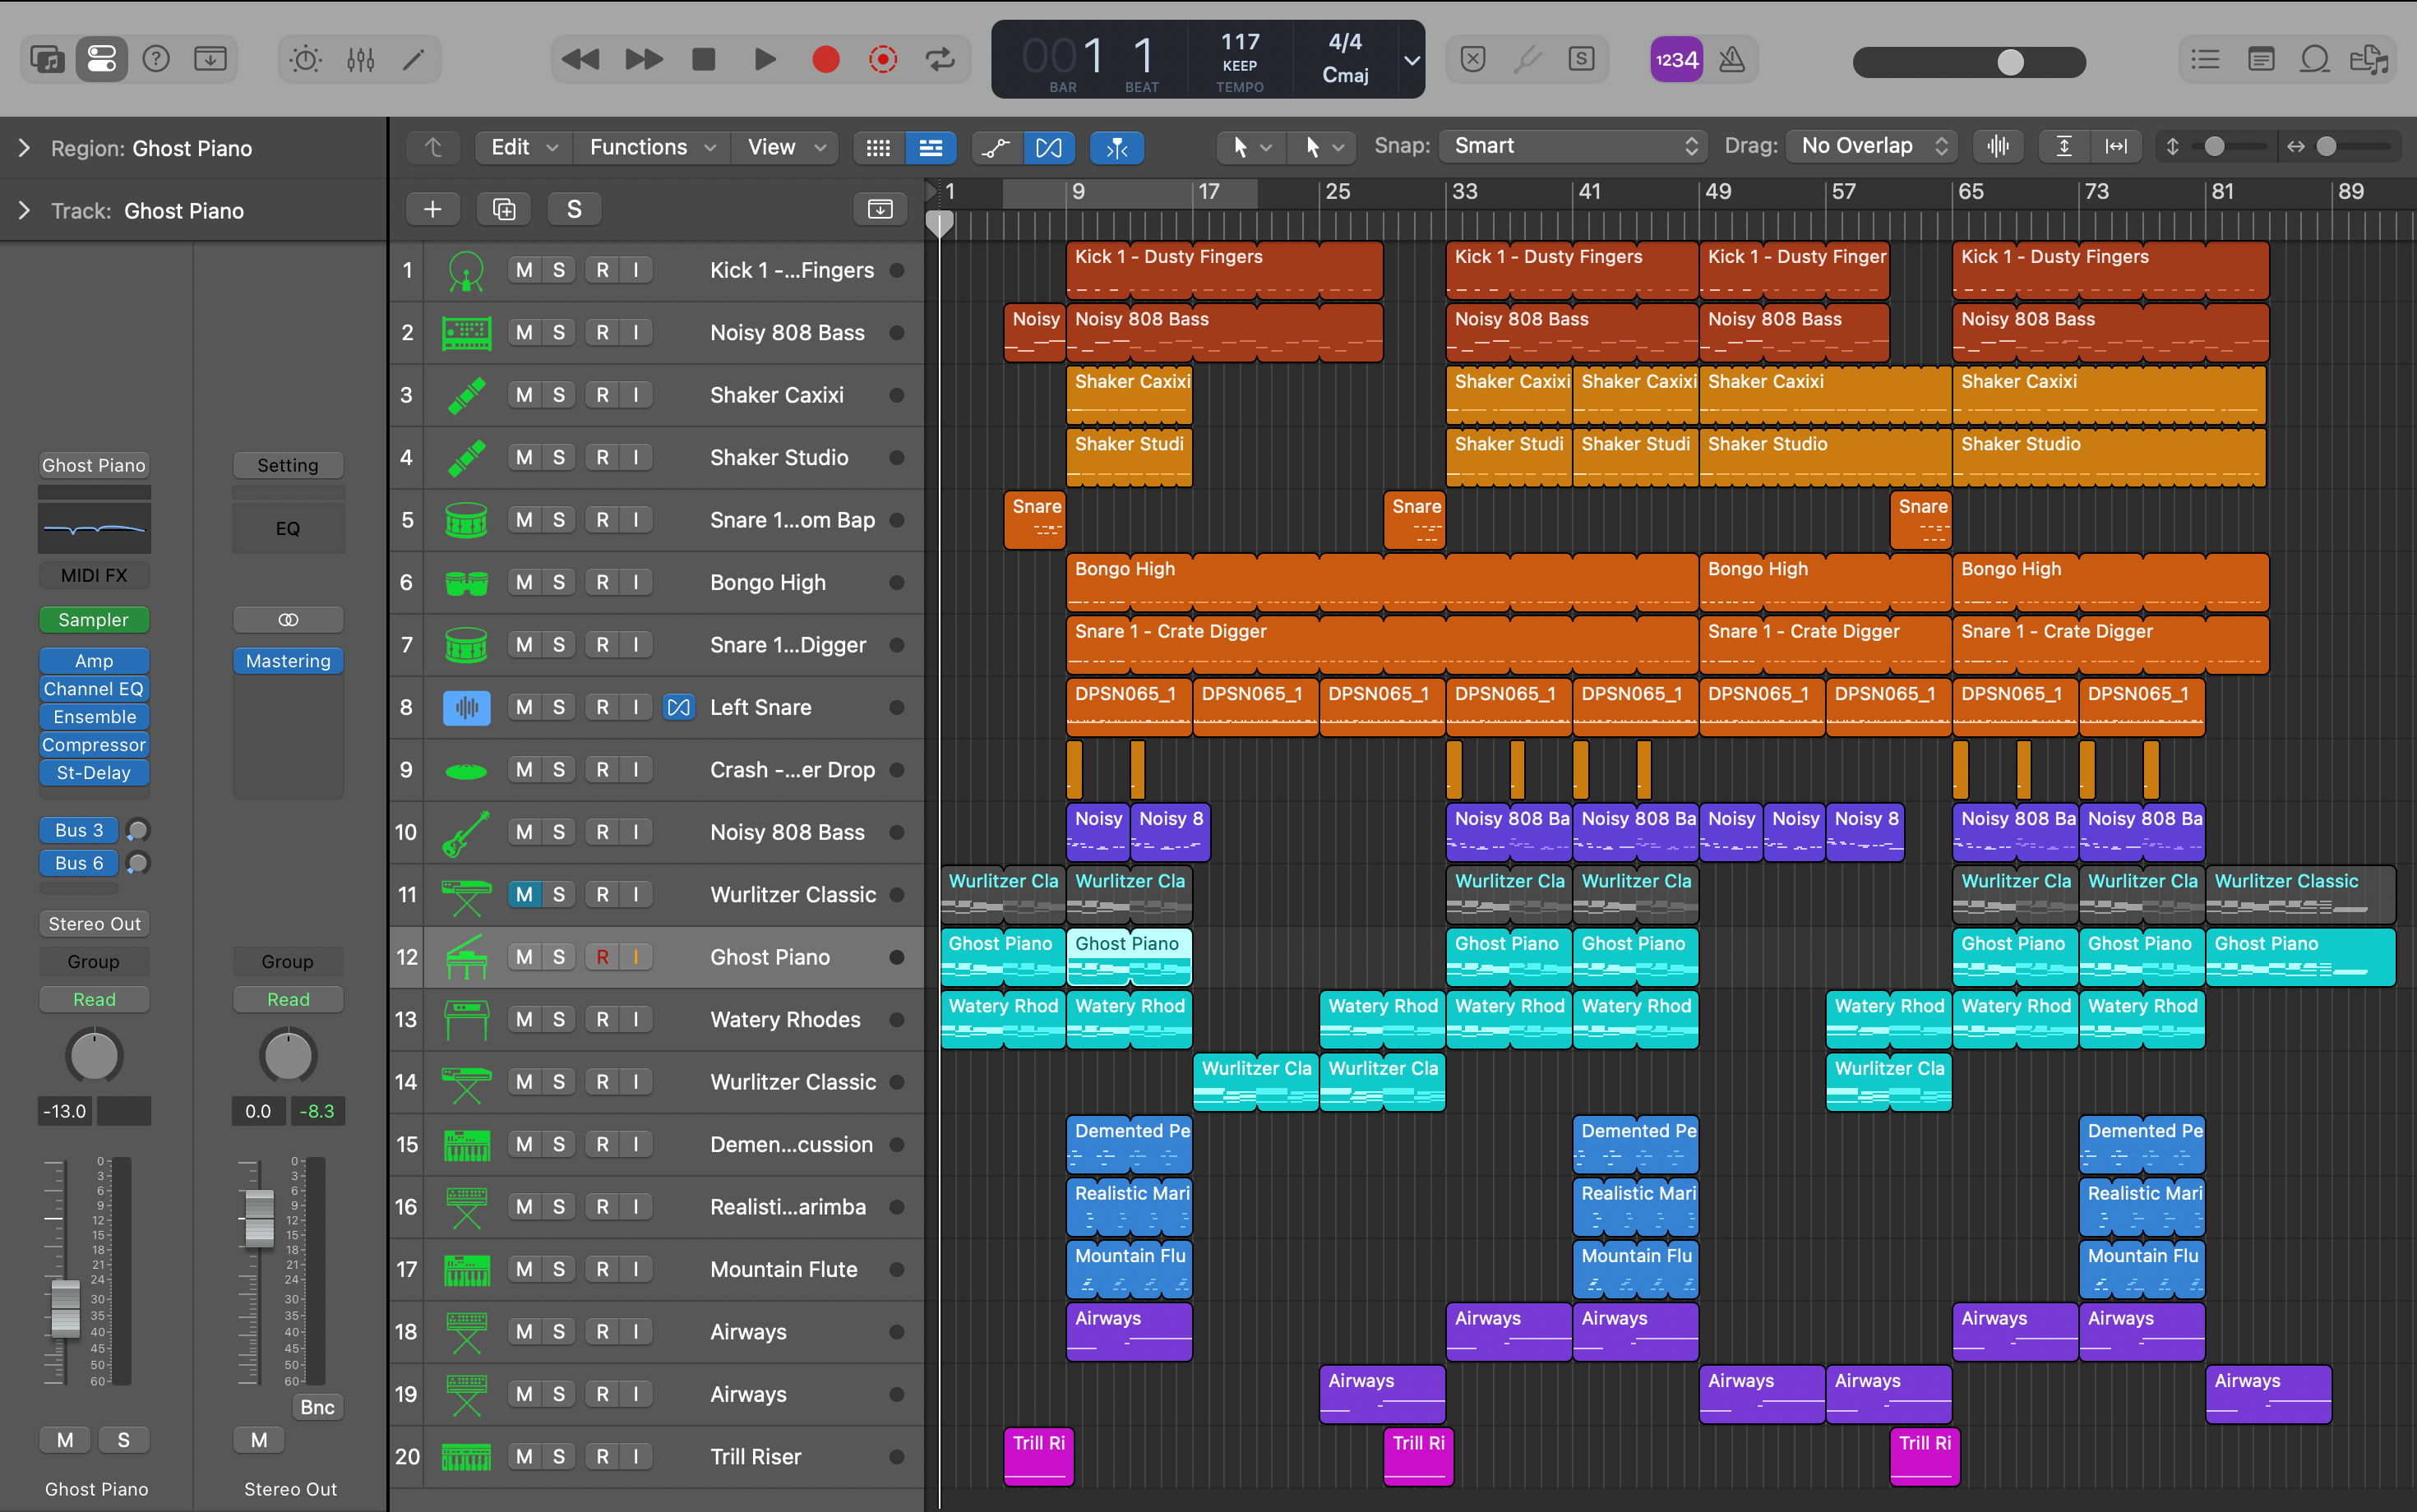Adjust the master volume slider
Viewport: 2417px width, 1512px height.
(2010, 62)
